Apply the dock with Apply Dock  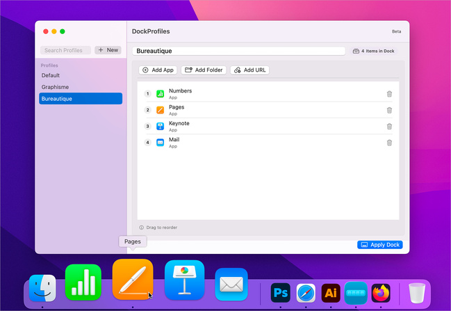(380, 245)
